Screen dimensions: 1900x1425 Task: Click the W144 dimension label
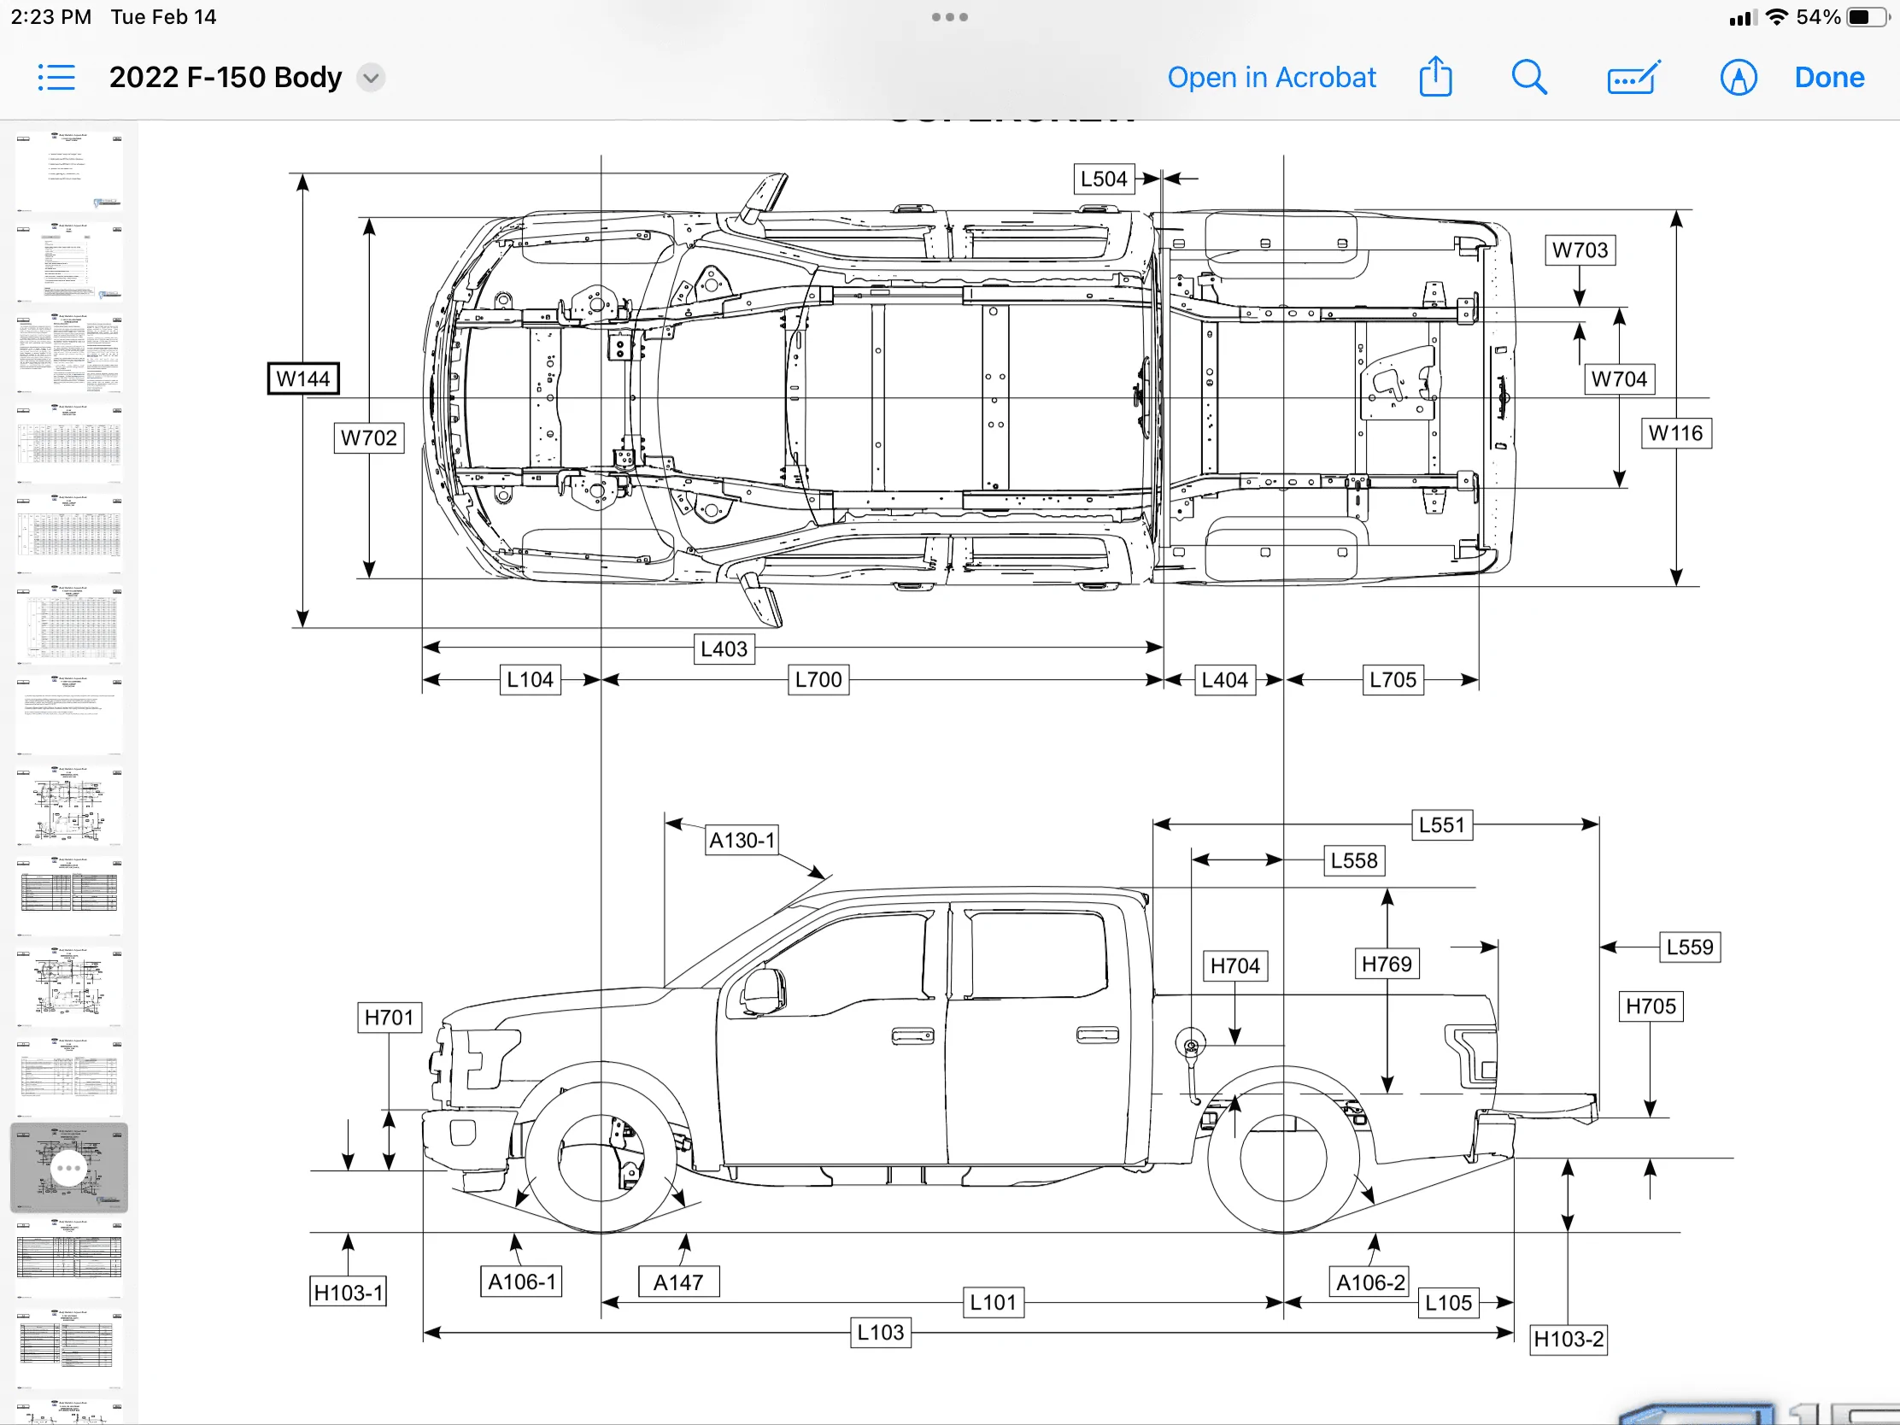[303, 378]
